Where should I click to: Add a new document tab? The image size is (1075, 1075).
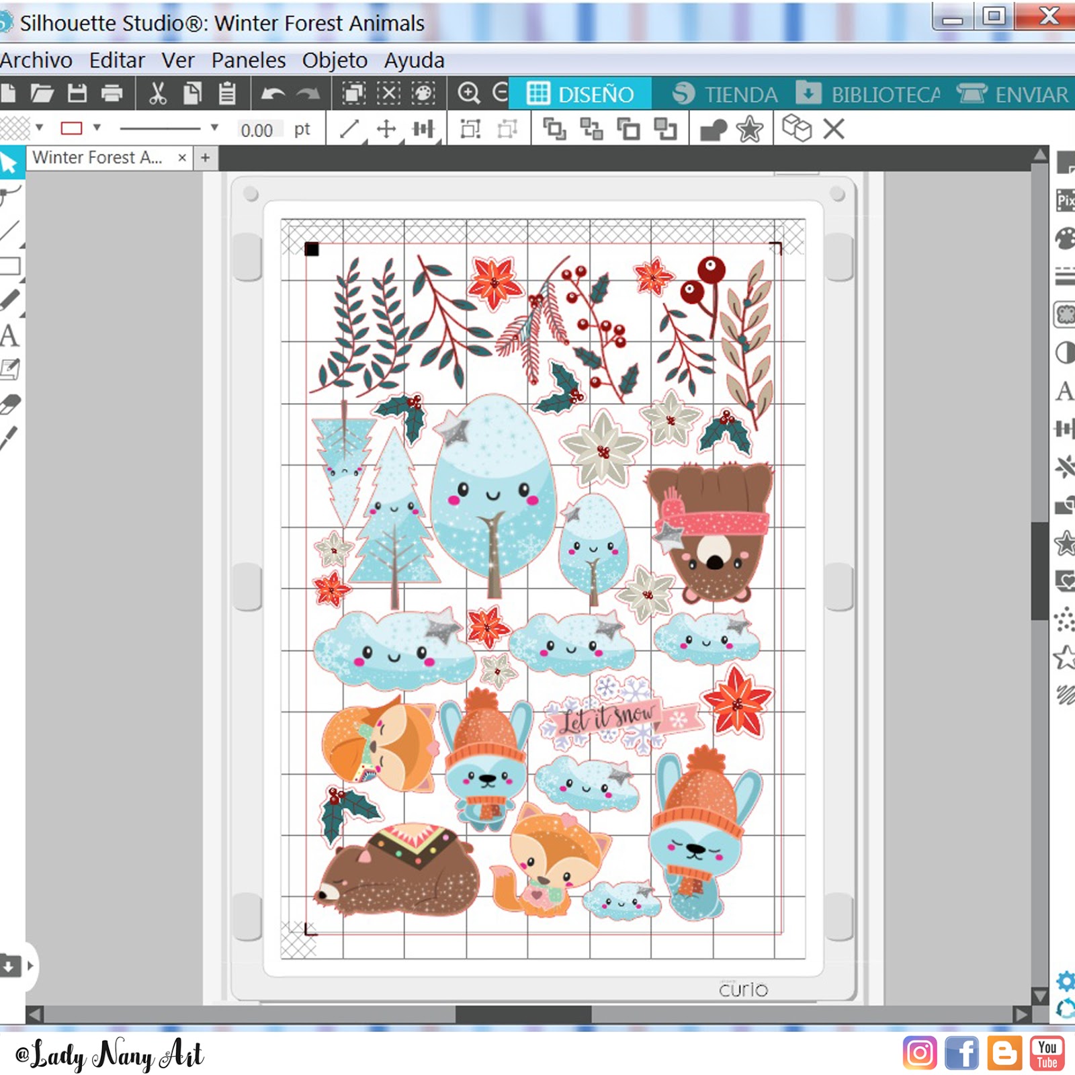coord(205,157)
